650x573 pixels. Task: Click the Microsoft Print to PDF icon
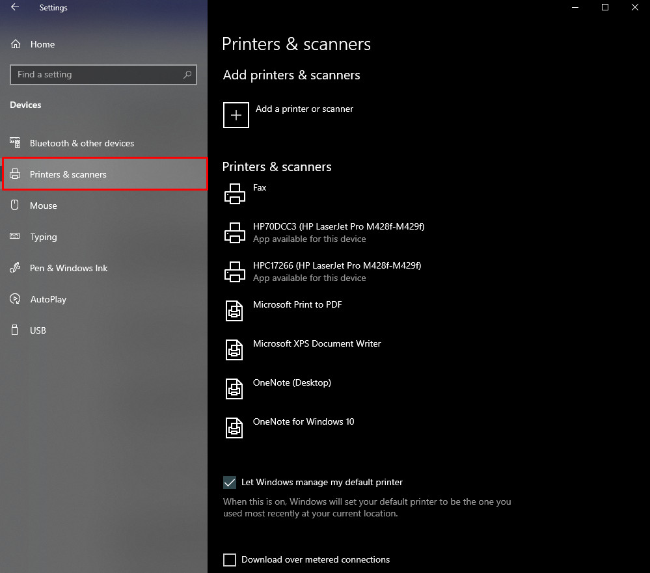tap(234, 311)
